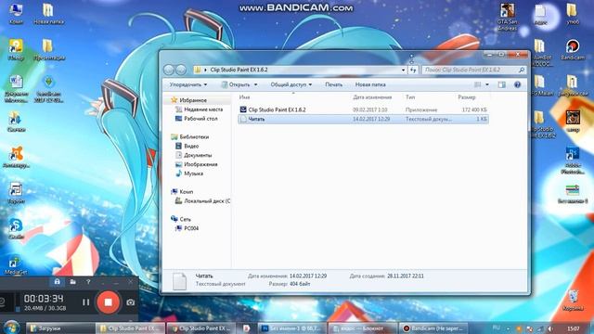Image resolution: width=594 pixels, height=334 pixels.
Task: Open Рабочий стол in sidebar
Action: tap(200, 119)
